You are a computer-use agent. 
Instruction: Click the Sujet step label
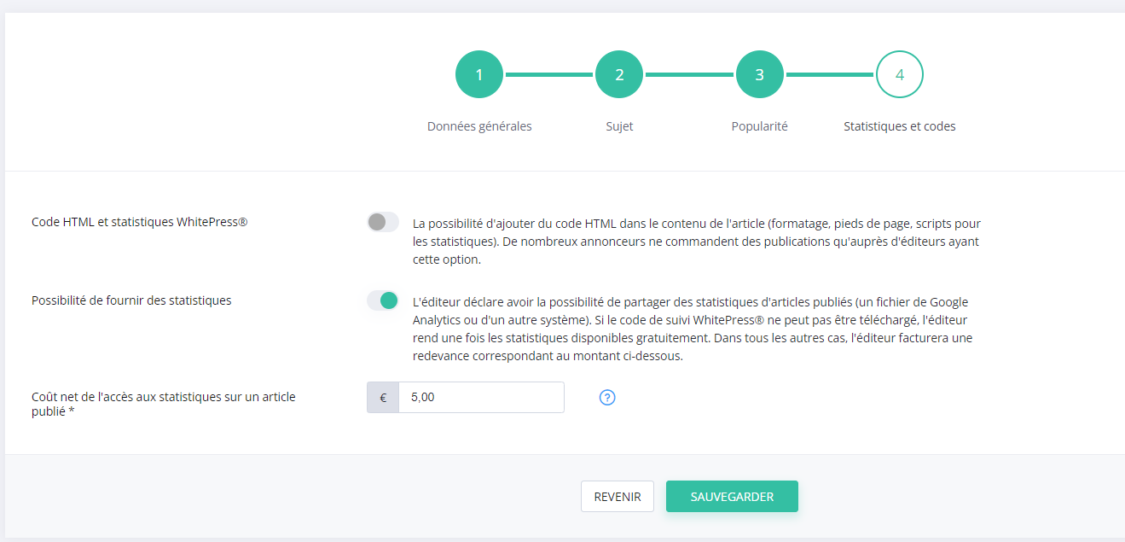[619, 126]
